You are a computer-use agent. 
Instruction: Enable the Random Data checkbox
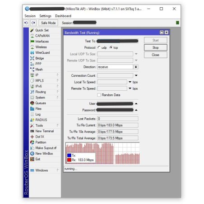pyautogui.click(x=99, y=95)
